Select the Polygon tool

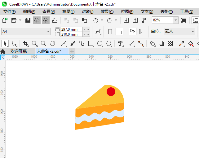(109, 43)
